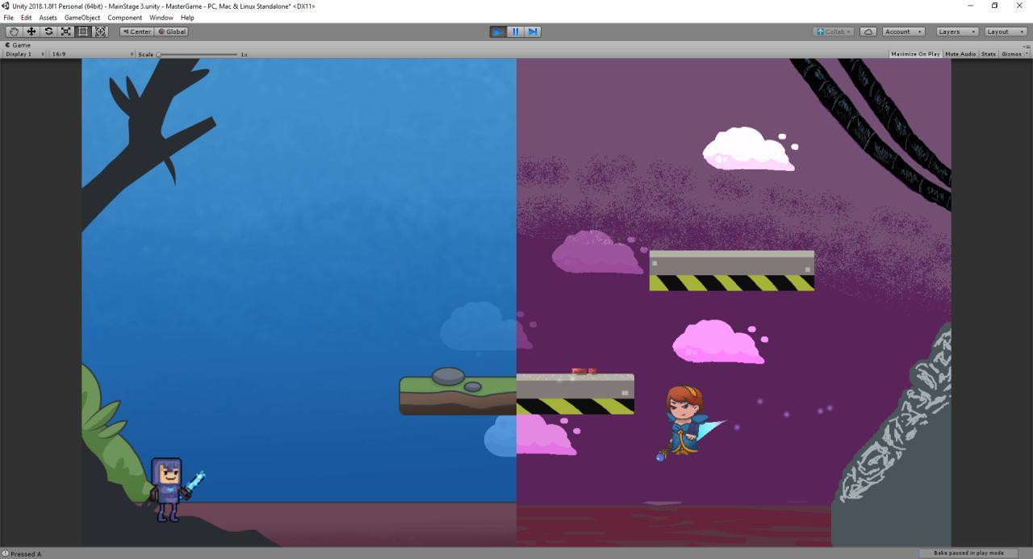This screenshot has width=1033, height=559.
Task: Open the Collab dropdown
Action: click(834, 31)
